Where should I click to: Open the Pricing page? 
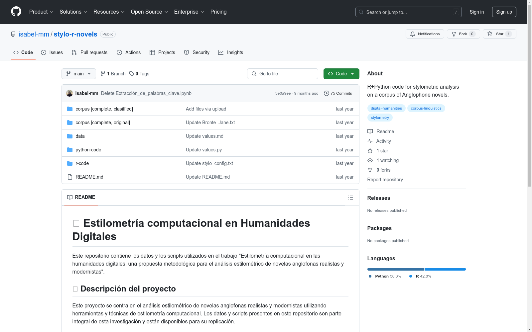pos(218,12)
